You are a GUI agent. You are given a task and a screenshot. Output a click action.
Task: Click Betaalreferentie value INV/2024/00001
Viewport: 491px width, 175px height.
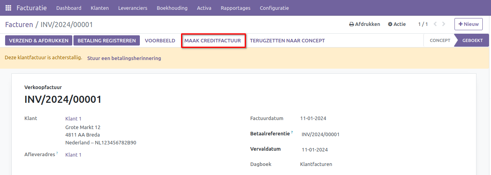(321, 134)
